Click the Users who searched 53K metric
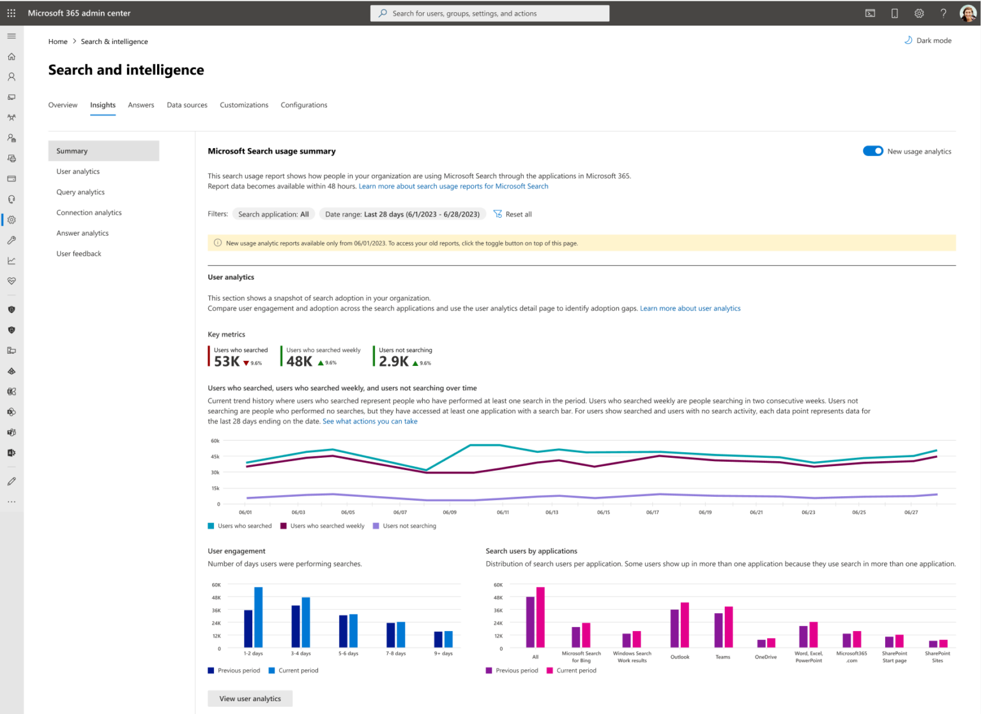981x714 pixels. pyautogui.click(x=238, y=356)
